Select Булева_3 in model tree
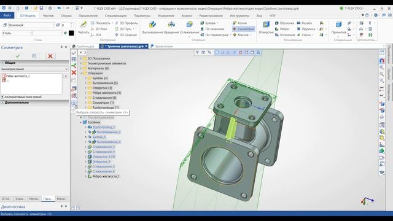 click(99, 137)
